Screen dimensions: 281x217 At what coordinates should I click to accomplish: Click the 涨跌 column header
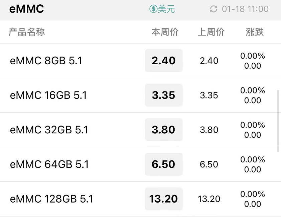(x=255, y=32)
